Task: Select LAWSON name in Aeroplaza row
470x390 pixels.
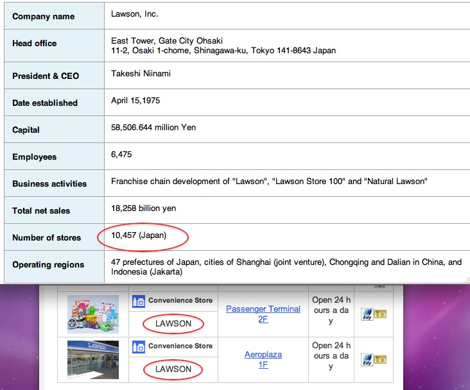Action: point(173,369)
